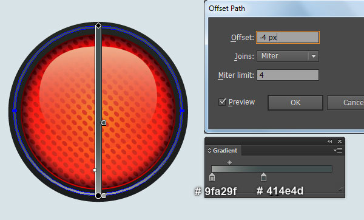This screenshot has width=364, height=220.
Task: Open the Gradient panel flyout menu
Action: point(338,151)
